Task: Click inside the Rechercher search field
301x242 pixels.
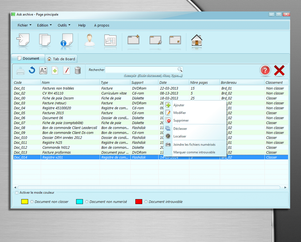Action: pos(141,70)
